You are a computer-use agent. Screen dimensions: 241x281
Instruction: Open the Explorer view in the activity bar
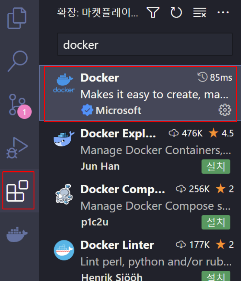click(17, 18)
